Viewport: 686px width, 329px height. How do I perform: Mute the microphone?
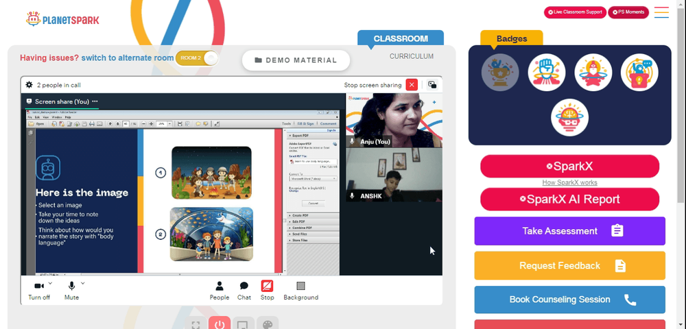(x=72, y=291)
